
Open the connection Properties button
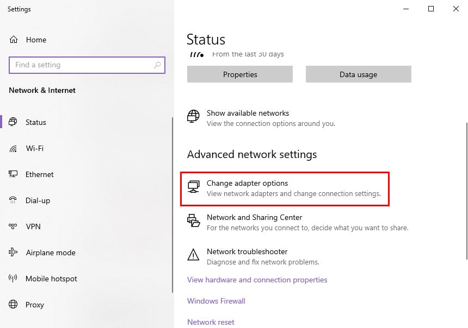240,74
